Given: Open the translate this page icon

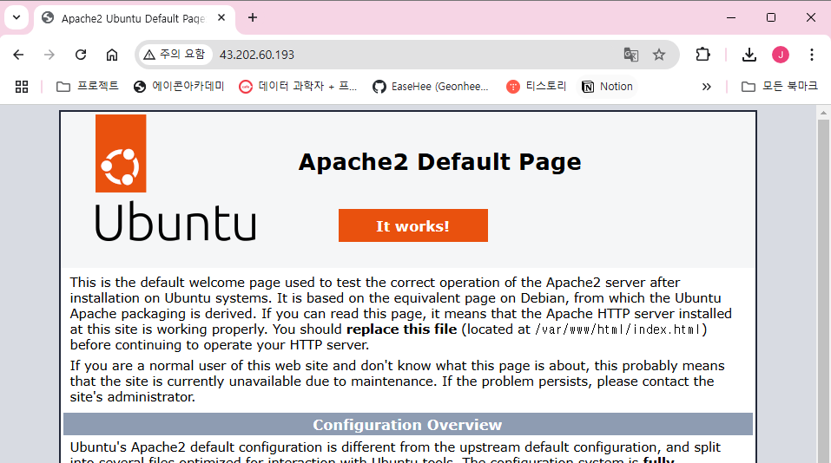Looking at the screenshot, I should 630,55.
